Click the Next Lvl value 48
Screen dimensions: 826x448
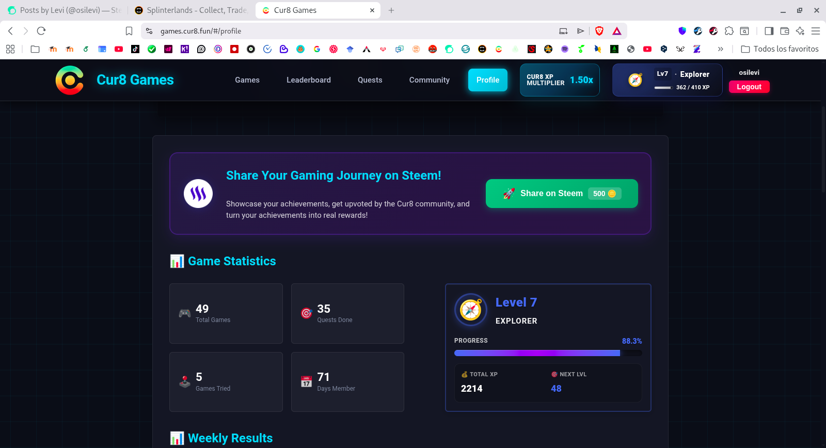pos(556,389)
